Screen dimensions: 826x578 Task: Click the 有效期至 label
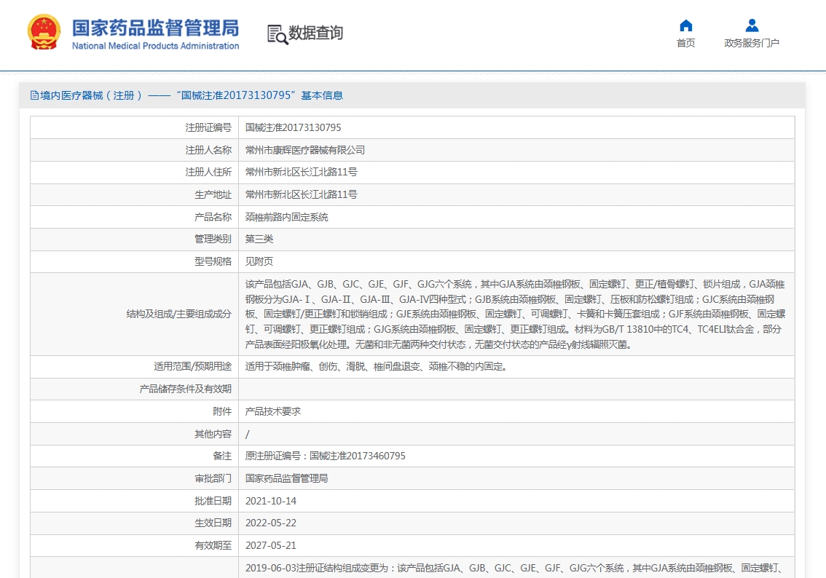click(213, 546)
